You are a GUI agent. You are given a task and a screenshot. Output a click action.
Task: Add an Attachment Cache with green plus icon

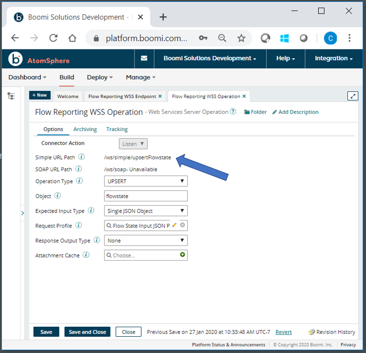pyautogui.click(x=183, y=255)
